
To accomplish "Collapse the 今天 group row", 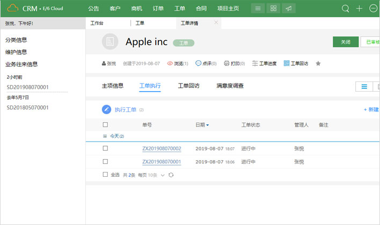I will click(x=105, y=137).
